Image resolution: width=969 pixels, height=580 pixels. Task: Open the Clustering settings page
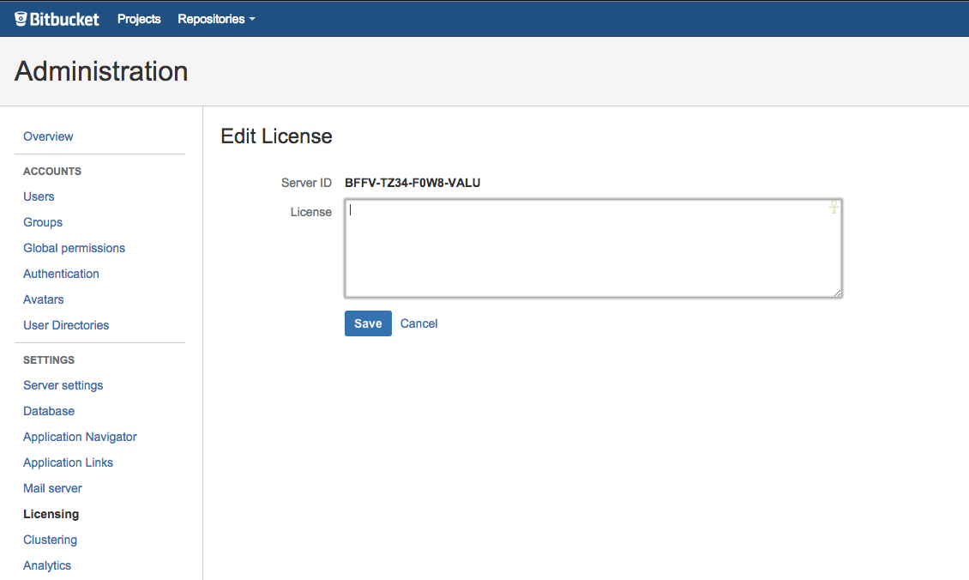[x=50, y=540]
